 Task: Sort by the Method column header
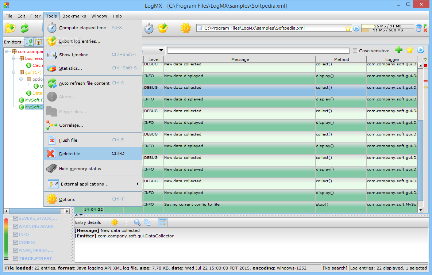tap(341, 59)
